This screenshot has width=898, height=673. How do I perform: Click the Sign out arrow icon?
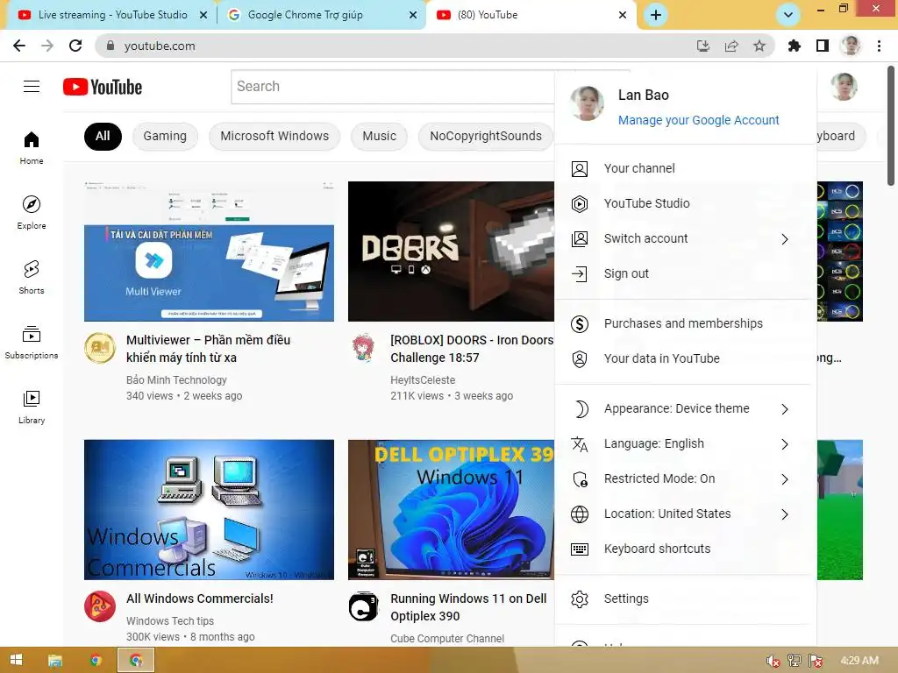(x=580, y=274)
